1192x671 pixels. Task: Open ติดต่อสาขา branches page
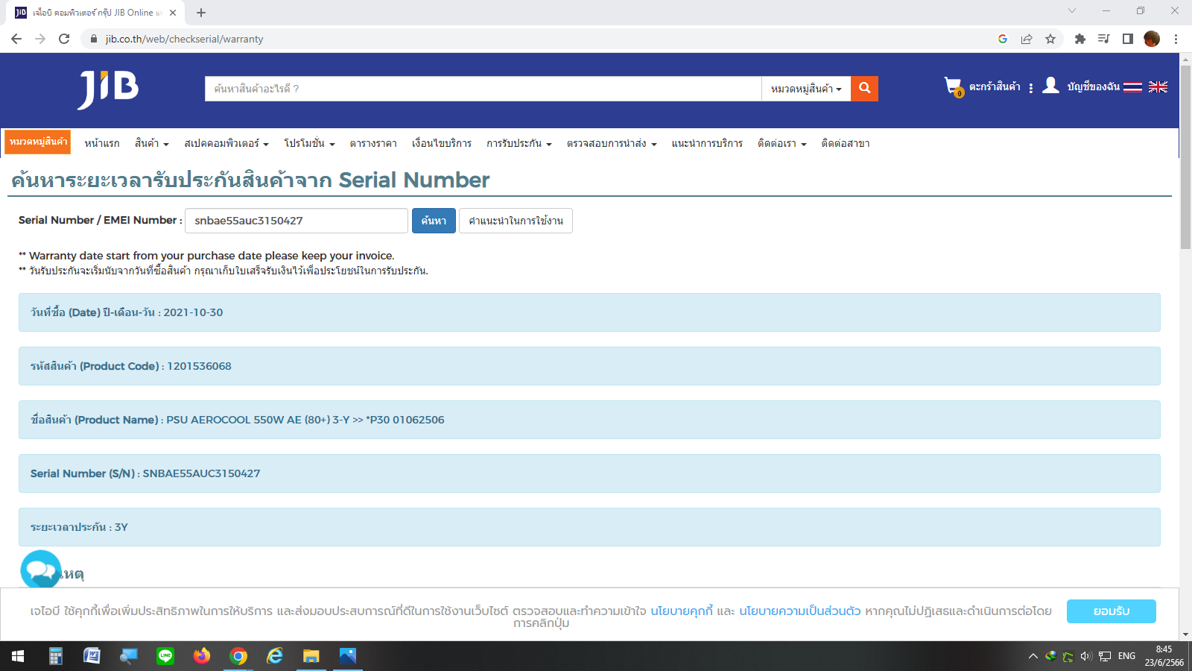click(x=846, y=143)
